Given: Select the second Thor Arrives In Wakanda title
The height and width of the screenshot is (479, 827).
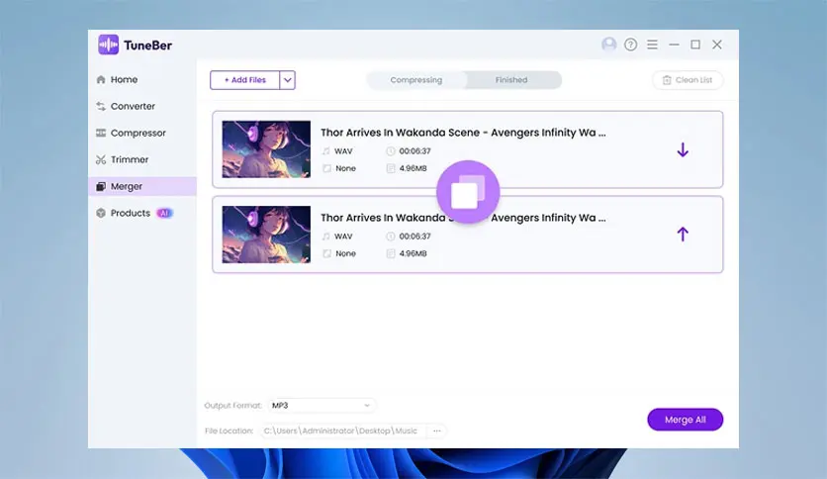Looking at the screenshot, I should (x=463, y=218).
